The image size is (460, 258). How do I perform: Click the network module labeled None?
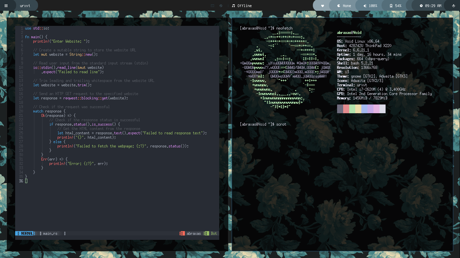[x=344, y=6]
